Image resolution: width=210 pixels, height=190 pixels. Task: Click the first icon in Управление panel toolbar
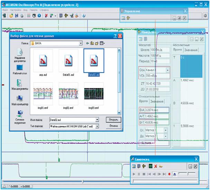click(x=123, y=18)
